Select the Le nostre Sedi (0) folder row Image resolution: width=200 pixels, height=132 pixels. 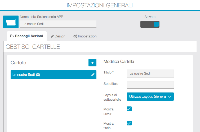click(50, 75)
